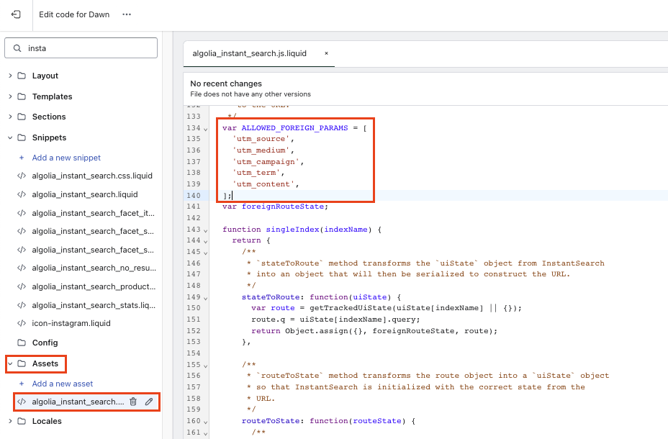Open the three-dot more actions menu

pyautogui.click(x=127, y=14)
